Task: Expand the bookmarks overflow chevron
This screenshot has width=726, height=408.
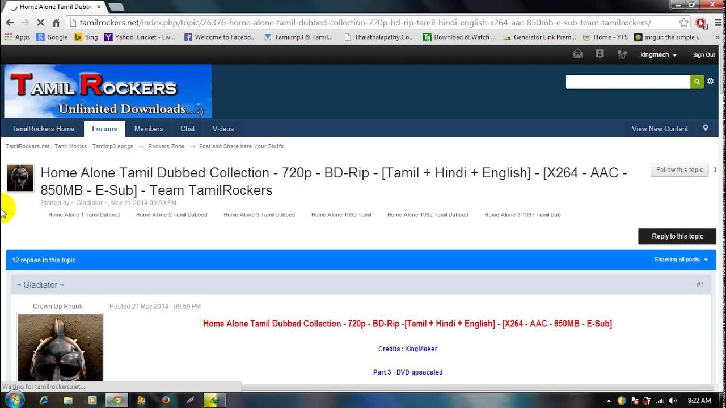Action: (717, 37)
